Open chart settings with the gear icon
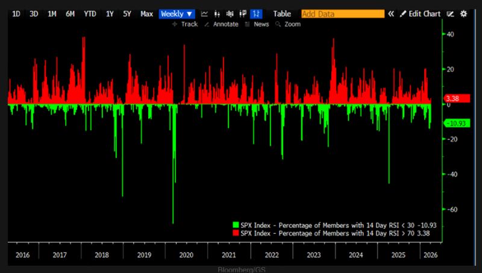Image resolution: width=482 pixels, height=273 pixels. 463,13
